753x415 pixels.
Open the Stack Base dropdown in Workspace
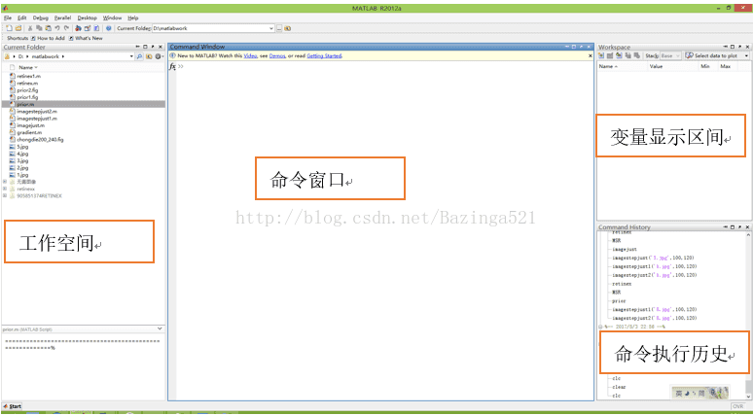(x=671, y=55)
